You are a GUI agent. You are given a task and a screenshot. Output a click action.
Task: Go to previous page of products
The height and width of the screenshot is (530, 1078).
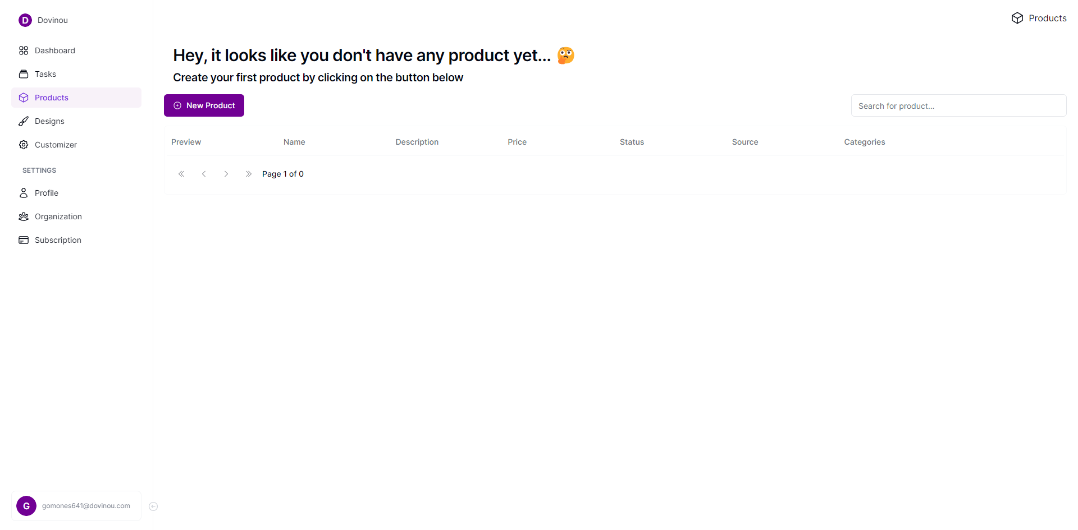point(204,174)
